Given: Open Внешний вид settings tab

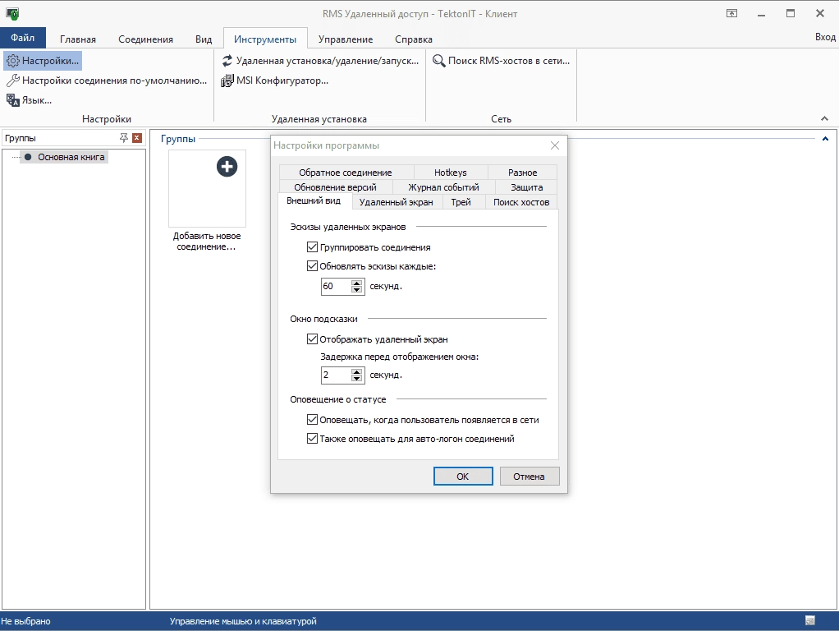Looking at the screenshot, I should pos(314,200).
